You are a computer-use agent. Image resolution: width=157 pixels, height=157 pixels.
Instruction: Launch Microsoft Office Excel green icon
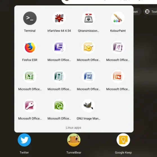click(x=30, y=77)
